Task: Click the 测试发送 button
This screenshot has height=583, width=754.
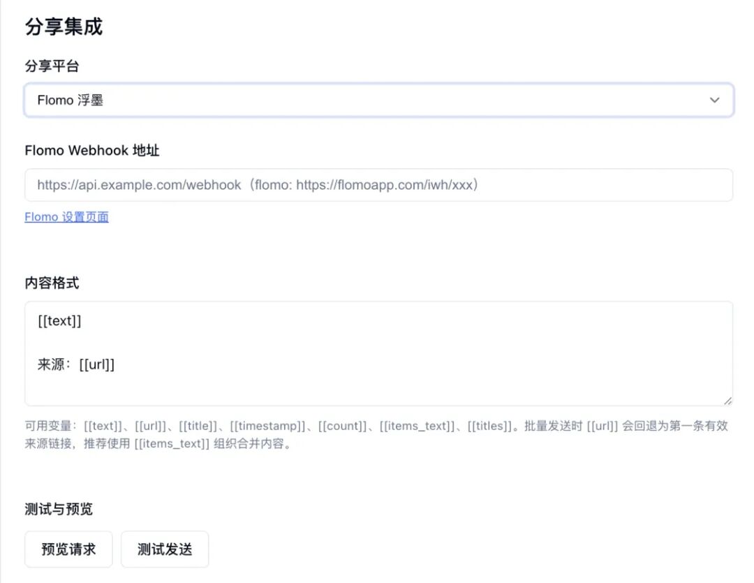Action: click(165, 549)
